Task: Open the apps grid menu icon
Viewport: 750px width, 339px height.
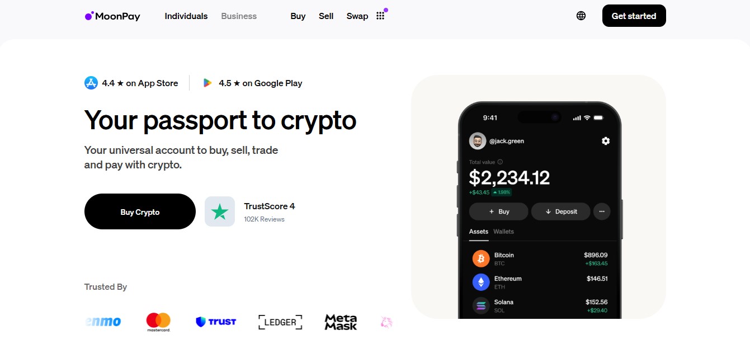Action: 380,16
